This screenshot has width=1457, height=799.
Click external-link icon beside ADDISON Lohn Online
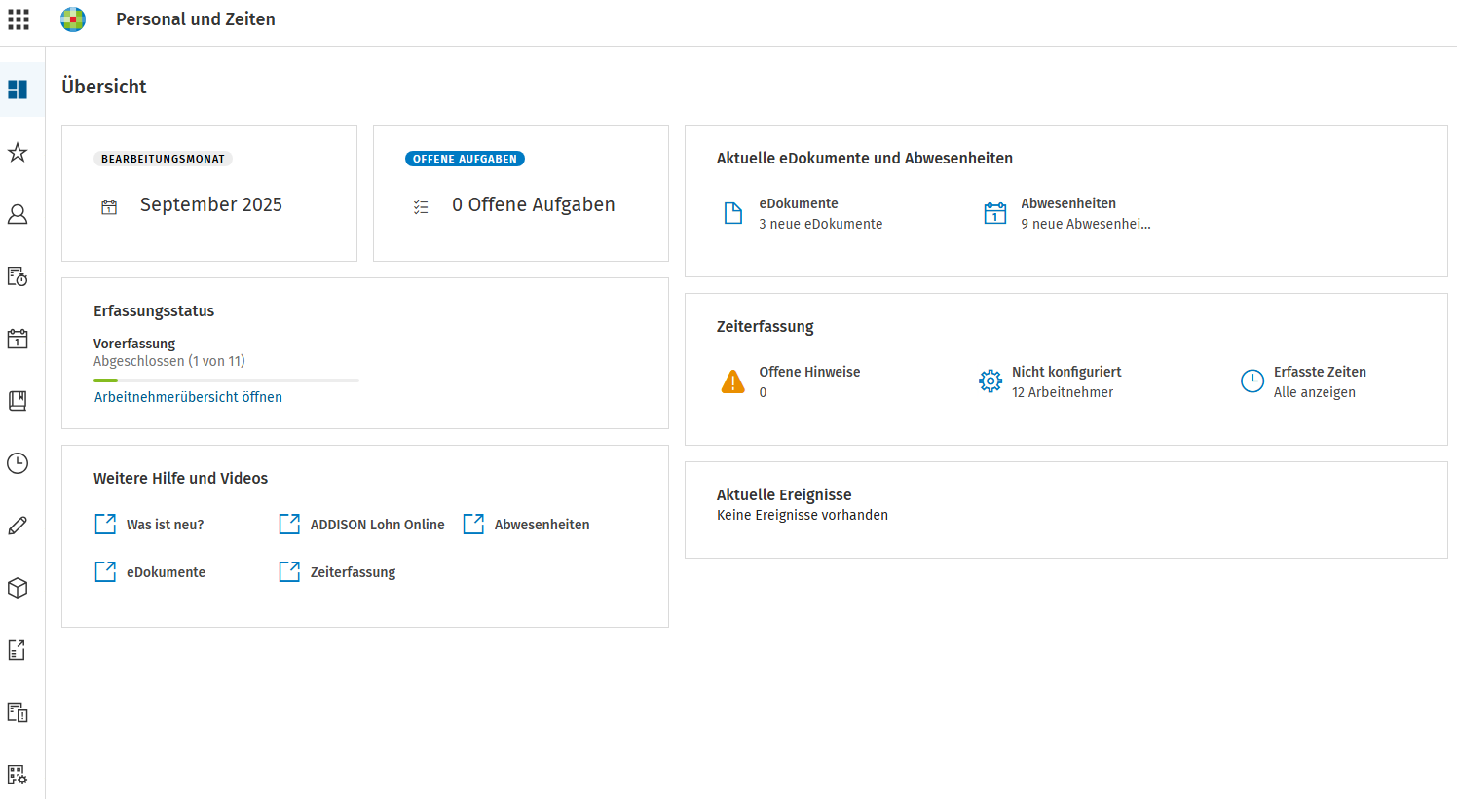289,525
